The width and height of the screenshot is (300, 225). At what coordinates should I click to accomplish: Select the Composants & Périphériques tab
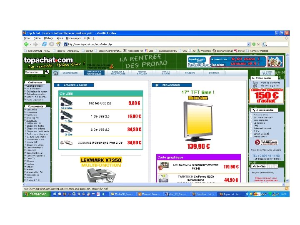pos(94,73)
